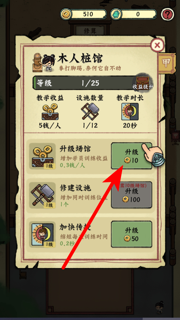The width and height of the screenshot is (180, 320).
Task: Click the grayed 升级 button costing 100
Action: (132, 195)
